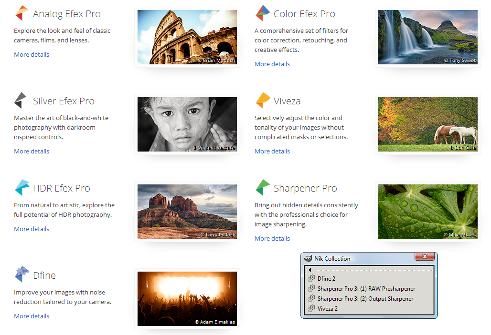Open the black-and-white child portrait thumbnail

click(187, 124)
